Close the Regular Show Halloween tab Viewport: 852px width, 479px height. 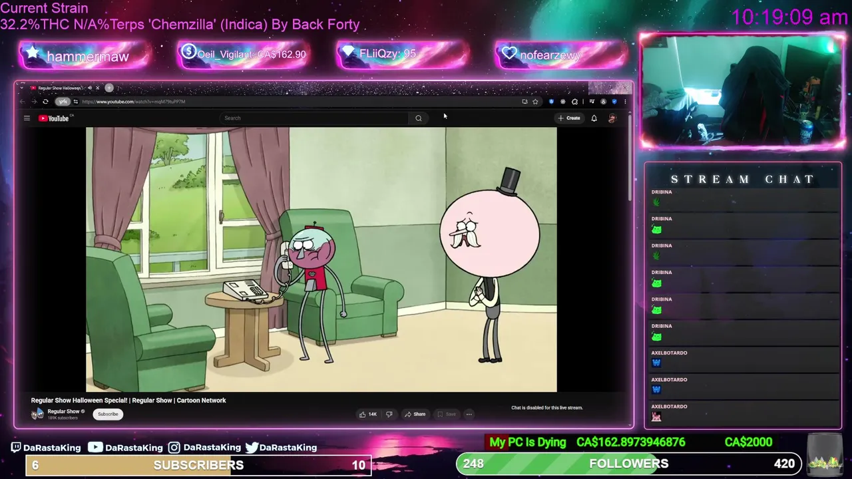(97, 88)
